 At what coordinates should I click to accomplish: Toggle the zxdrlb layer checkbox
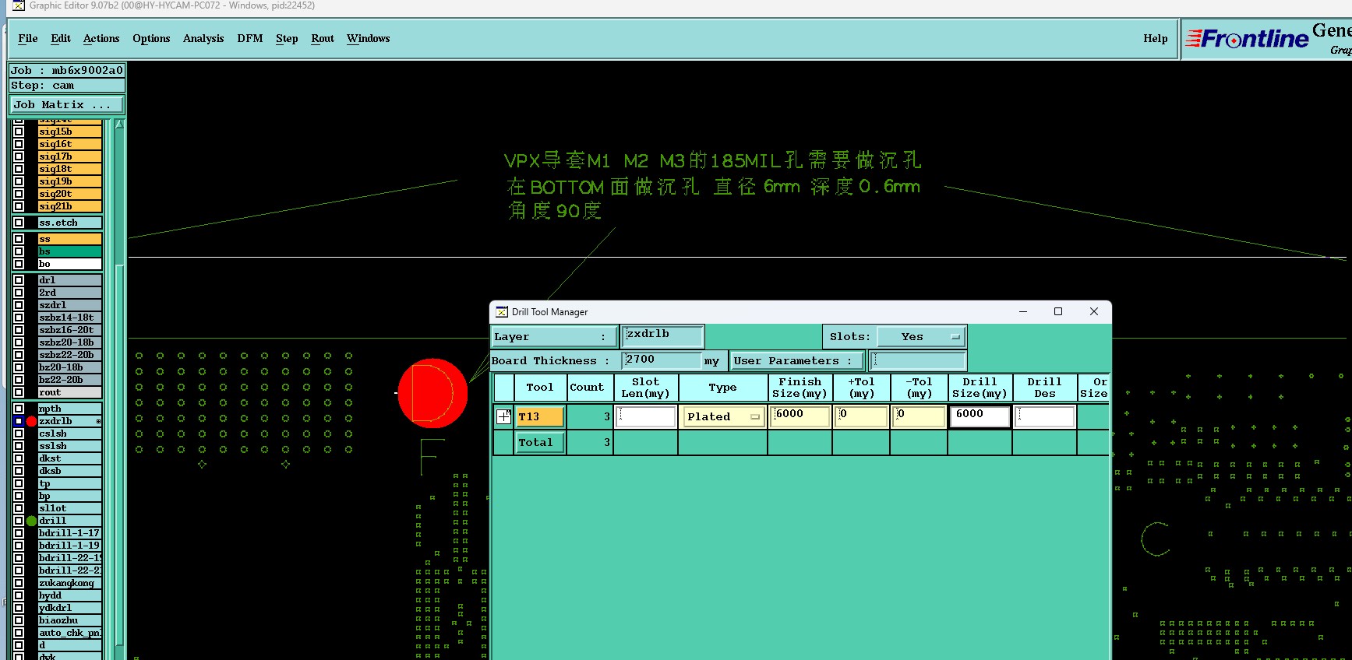[19, 421]
